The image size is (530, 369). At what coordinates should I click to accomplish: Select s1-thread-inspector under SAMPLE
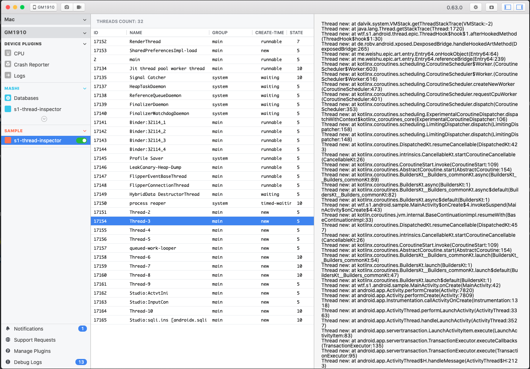pyautogui.click(x=46, y=140)
